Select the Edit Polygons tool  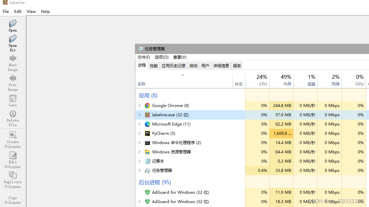(x=13, y=155)
